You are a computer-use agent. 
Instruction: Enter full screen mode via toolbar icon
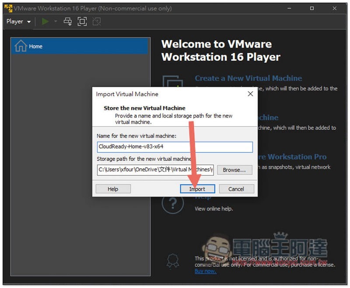(82, 21)
